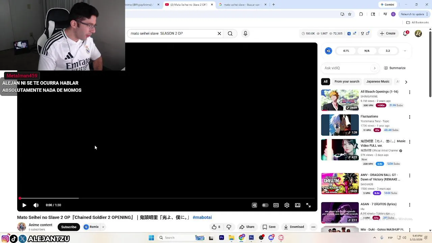Screen dimensions: 432x243
Task: Open the AMV Dragon Ball GT thumbnail
Action: (340, 184)
